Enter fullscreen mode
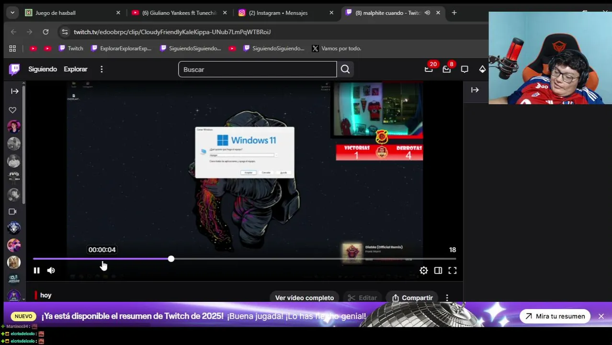The width and height of the screenshot is (612, 345). point(453,271)
